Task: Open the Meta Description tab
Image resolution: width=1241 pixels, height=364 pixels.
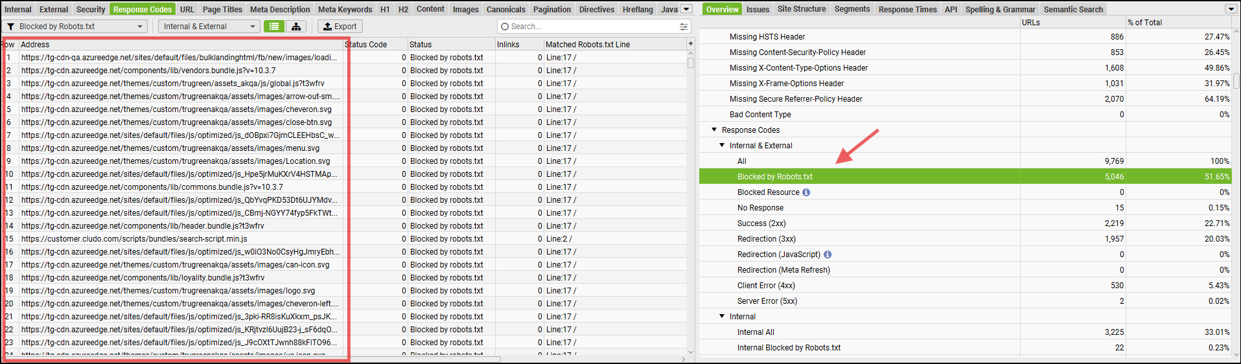Action: click(x=280, y=9)
